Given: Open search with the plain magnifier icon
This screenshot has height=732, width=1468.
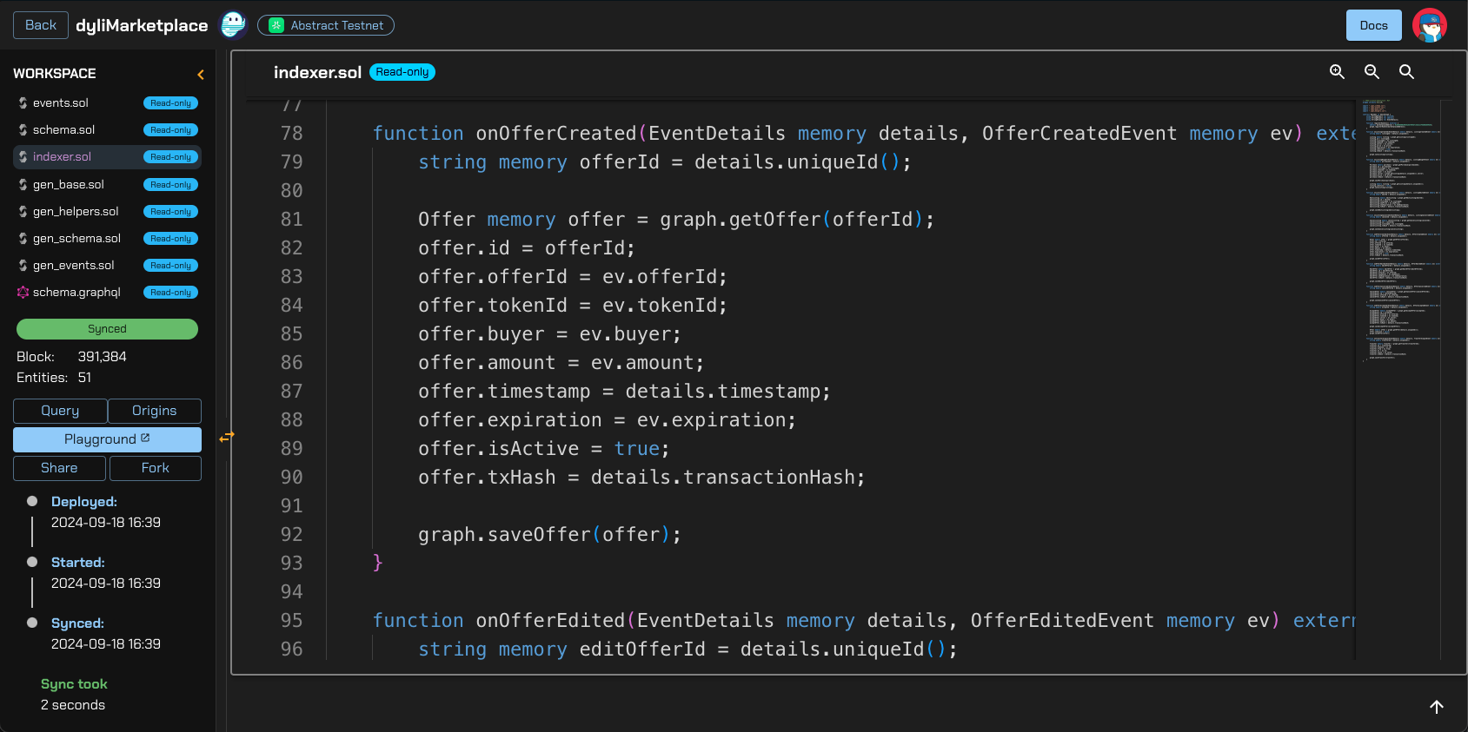Looking at the screenshot, I should tap(1406, 72).
